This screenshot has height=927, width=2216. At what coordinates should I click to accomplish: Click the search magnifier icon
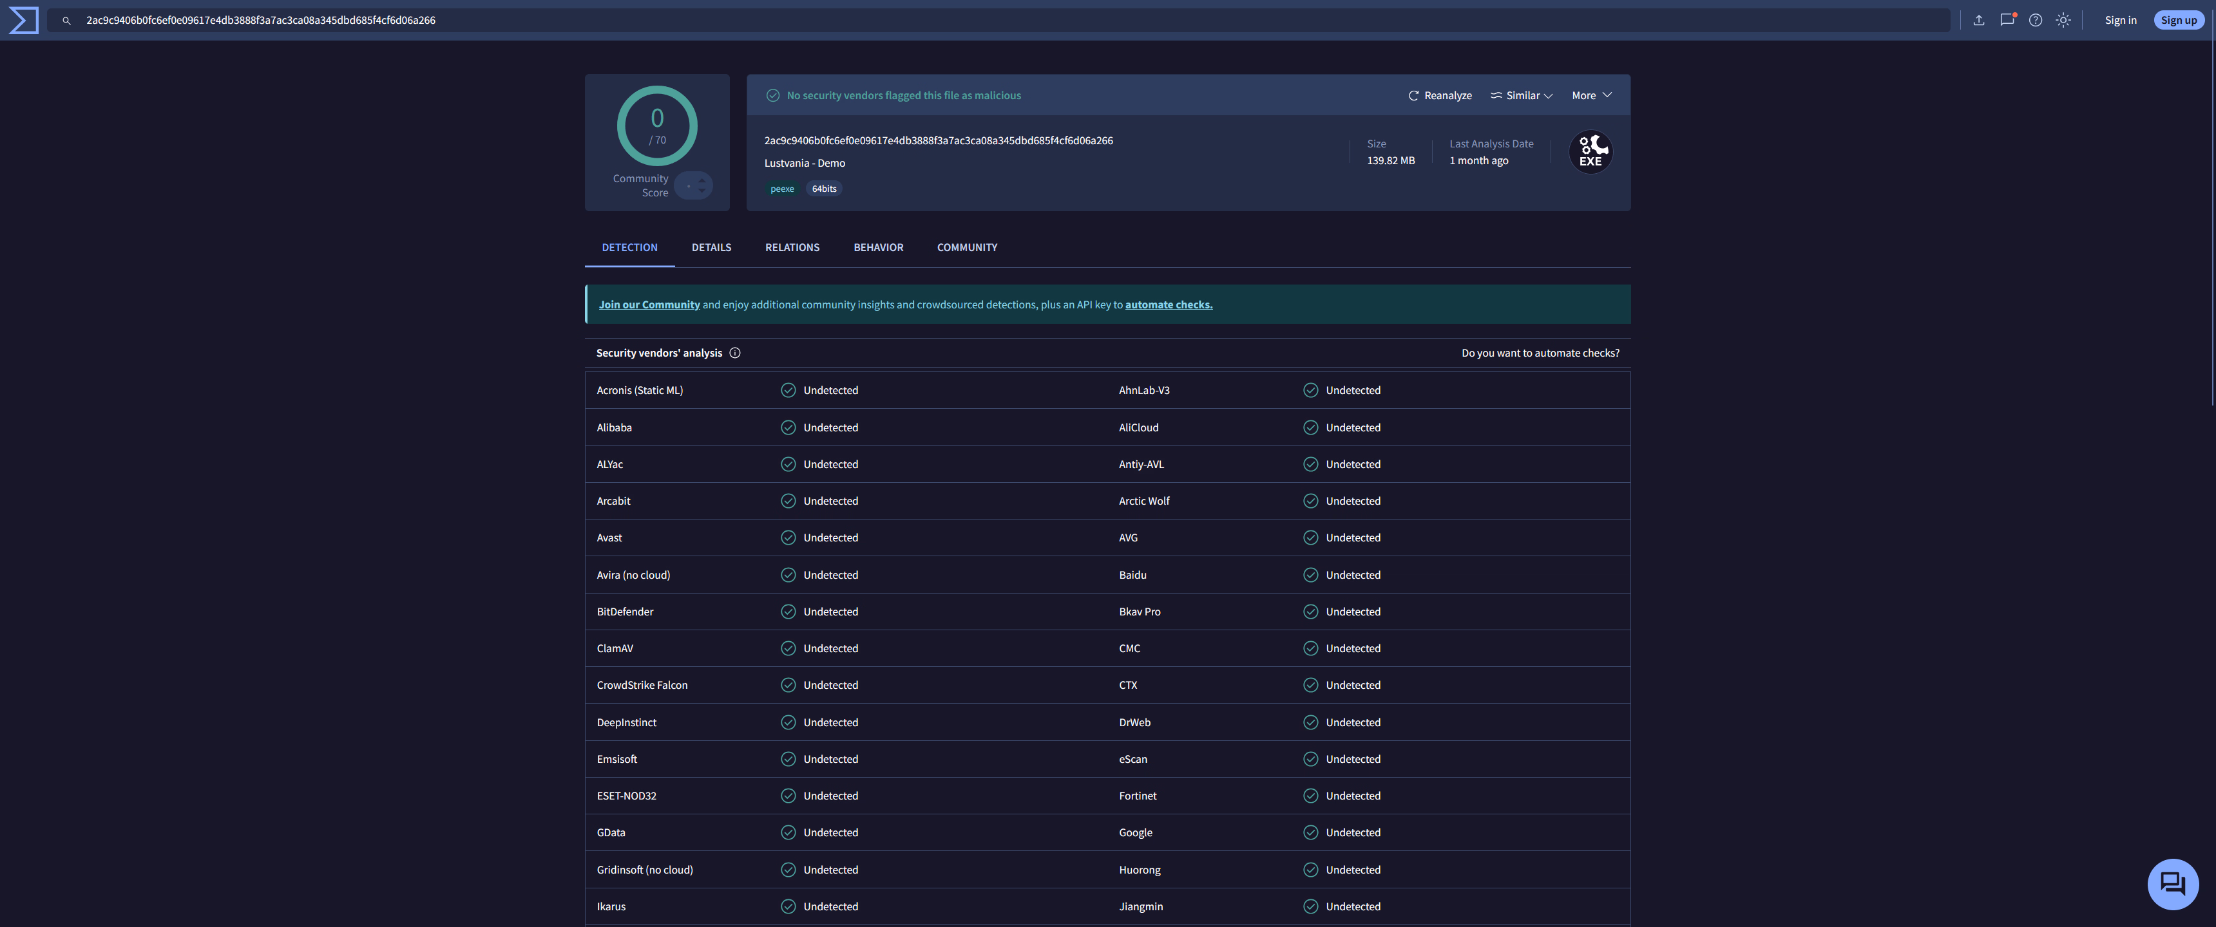(x=66, y=21)
